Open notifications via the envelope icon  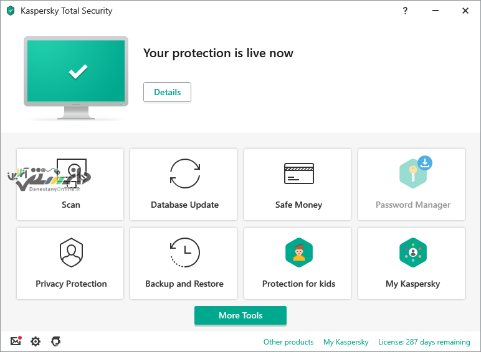pos(16,341)
